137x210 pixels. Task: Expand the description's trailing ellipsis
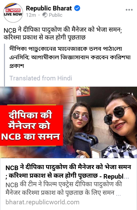(x=118, y=194)
